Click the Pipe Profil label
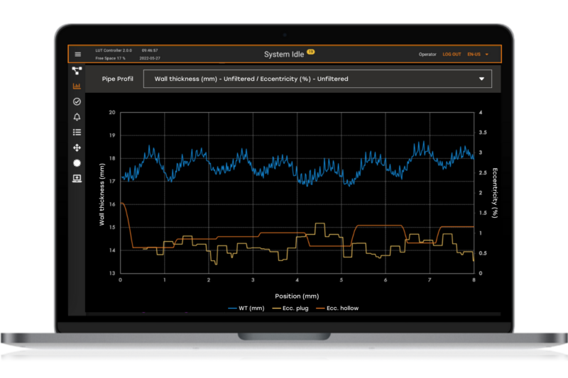This screenshot has height=378, width=568. [x=117, y=79]
